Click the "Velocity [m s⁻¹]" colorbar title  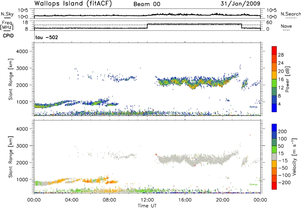pyautogui.click(x=295, y=157)
